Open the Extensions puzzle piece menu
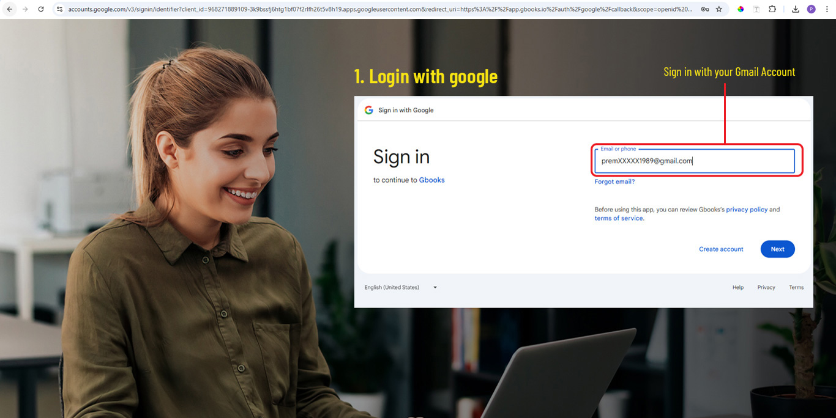The height and width of the screenshot is (418, 836). pyautogui.click(x=772, y=9)
